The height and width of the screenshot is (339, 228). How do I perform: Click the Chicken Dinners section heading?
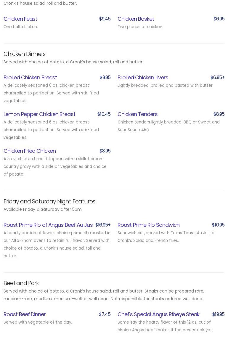click(25, 54)
